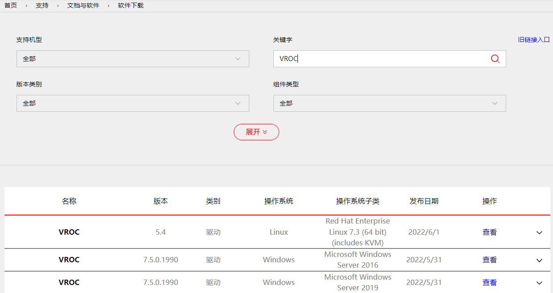
Task: Click the 发布日期 column header
Action: (424, 201)
